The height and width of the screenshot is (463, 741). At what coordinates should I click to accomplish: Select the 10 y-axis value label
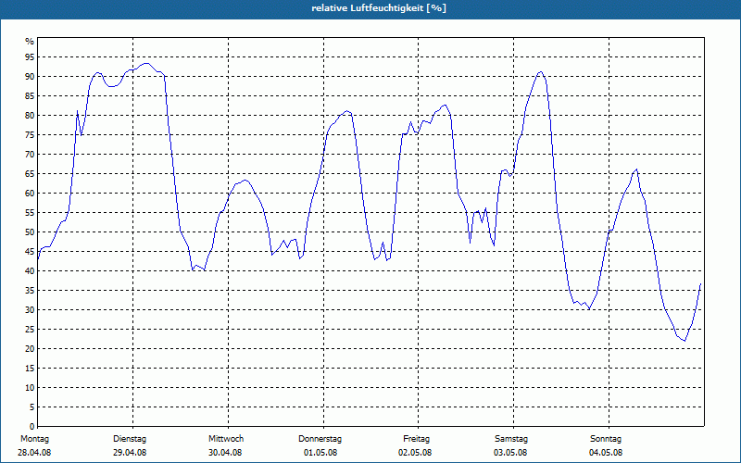(30, 388)
